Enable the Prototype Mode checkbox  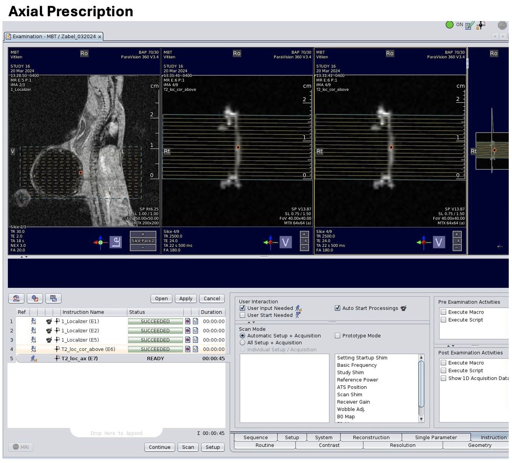pos(338,336)
